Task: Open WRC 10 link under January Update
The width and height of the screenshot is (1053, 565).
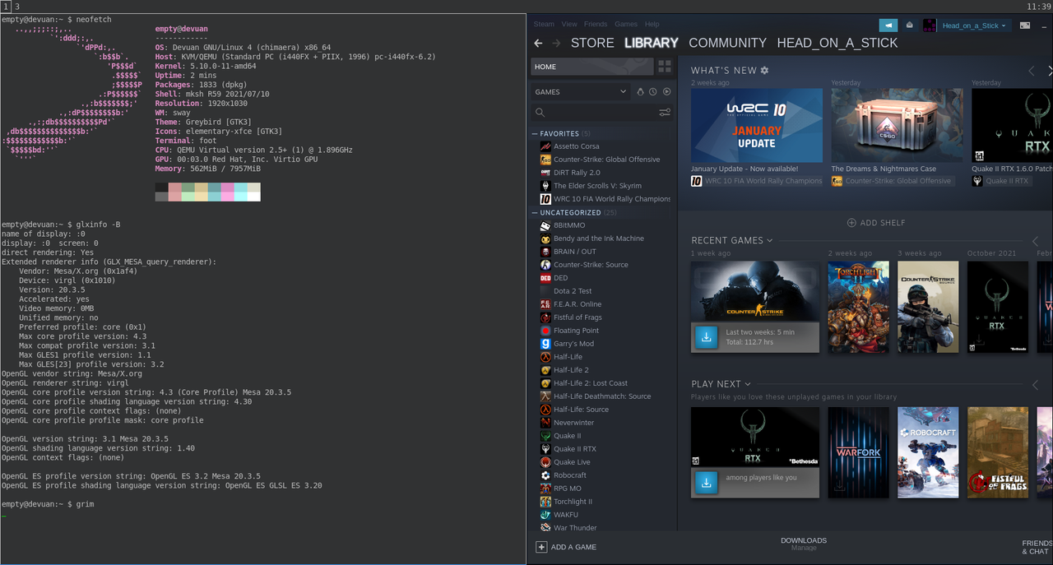Action: (757, 181)
